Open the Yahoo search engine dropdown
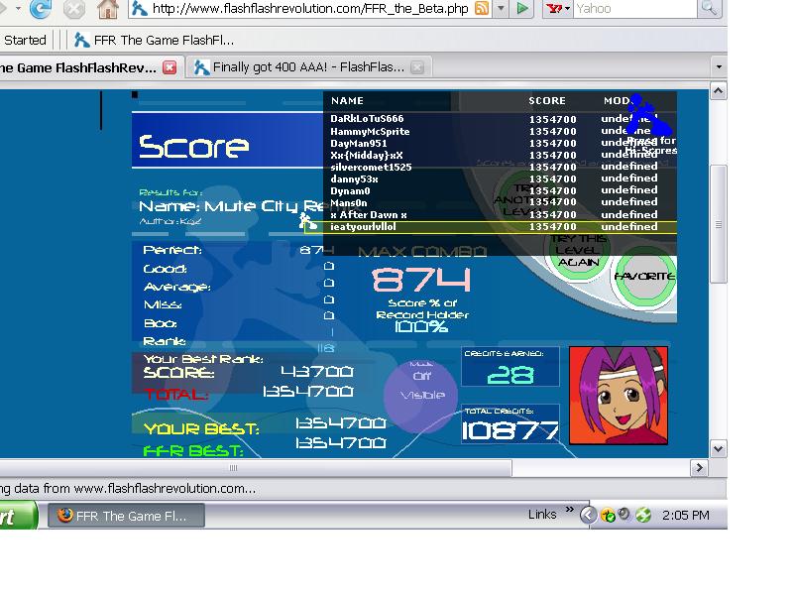Viewport: 793px width, 595px height. (x=558, y=9)
